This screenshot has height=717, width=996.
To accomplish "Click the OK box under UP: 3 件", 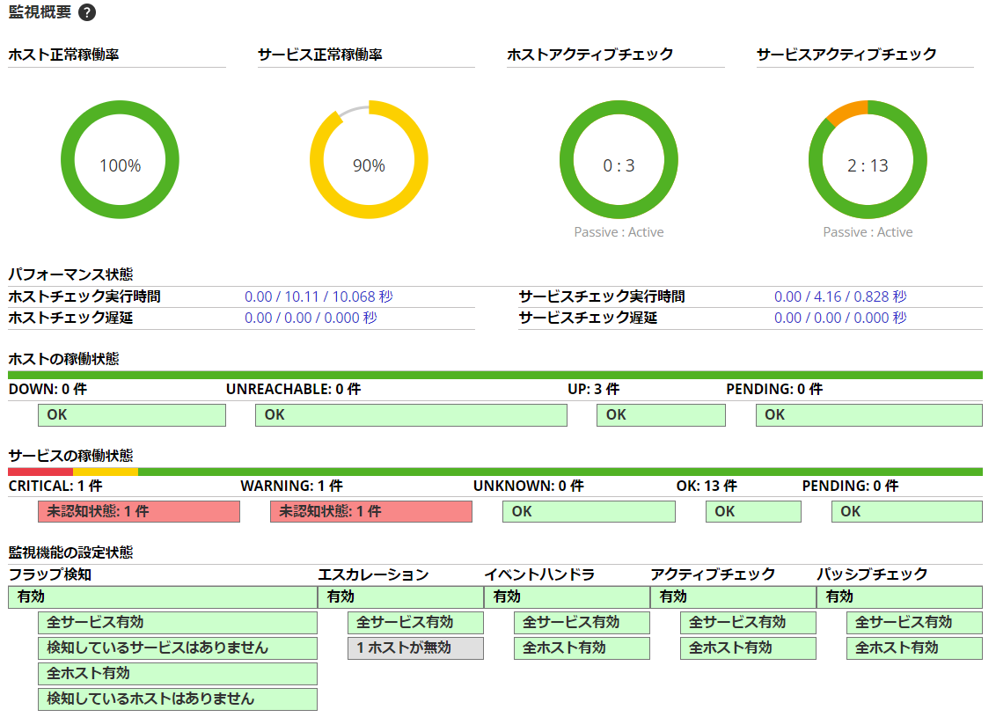I will (660, 414).
